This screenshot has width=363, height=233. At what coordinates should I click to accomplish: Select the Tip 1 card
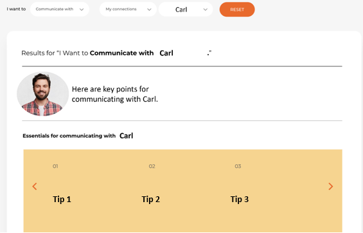(x=62, y=200)
